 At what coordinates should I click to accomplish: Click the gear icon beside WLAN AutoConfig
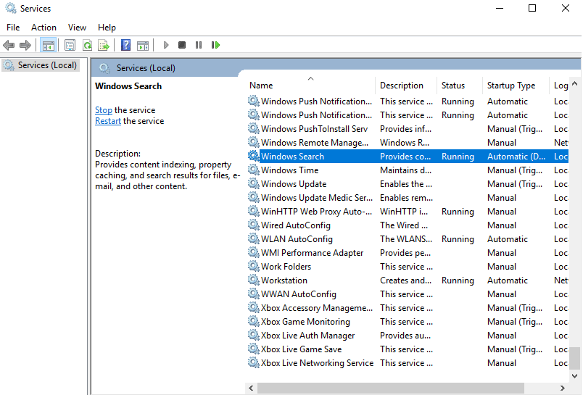[x=254, y=238]
